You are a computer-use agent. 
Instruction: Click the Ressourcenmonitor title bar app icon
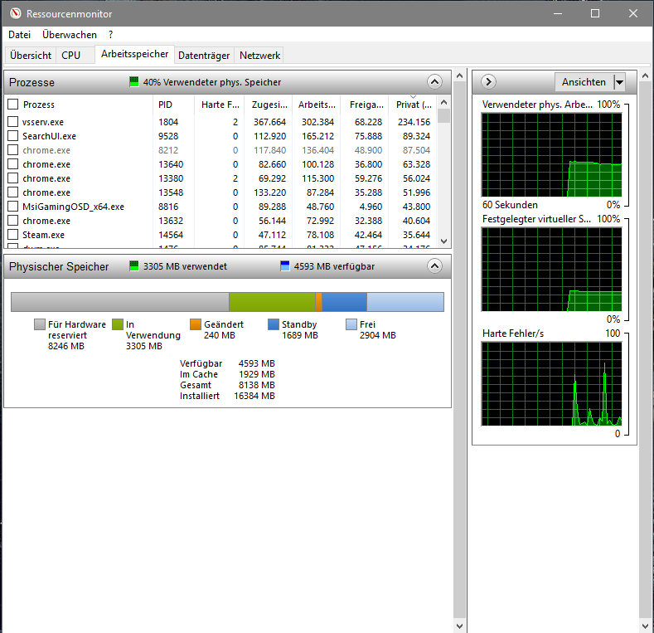(16, 13)
